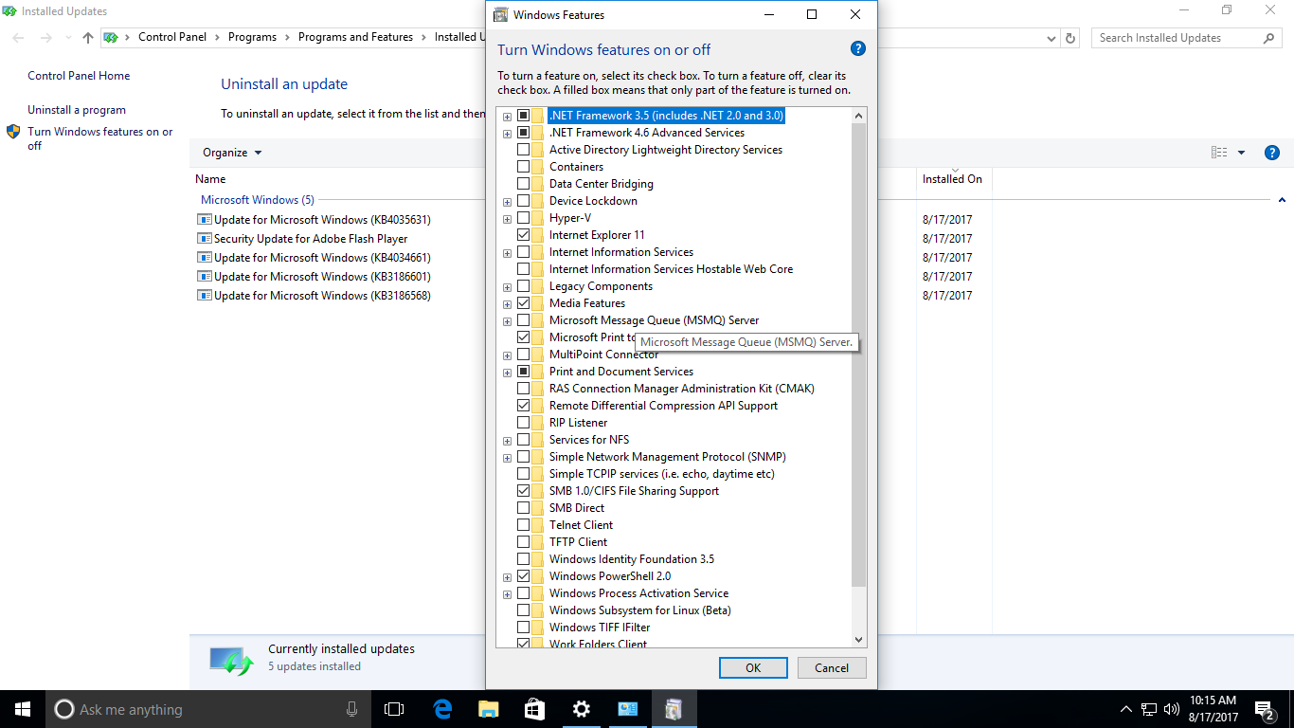Select Update for Microsoft Windows (KB3186568)
Viewport: 1294px width, 728px height.
(322, 296)
